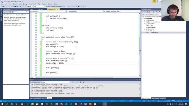Open the File menu
The width and height of the screenshot is (189, 106).
(x=2, y=4)
